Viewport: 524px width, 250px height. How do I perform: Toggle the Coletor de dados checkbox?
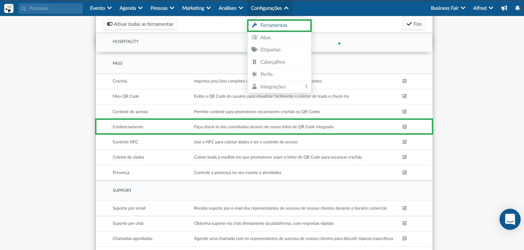(405, 157)
